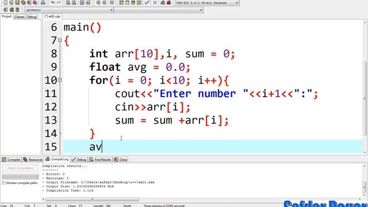Click line number 12 in gutter
Screen dimensions: 368x207
pos(51,107)
